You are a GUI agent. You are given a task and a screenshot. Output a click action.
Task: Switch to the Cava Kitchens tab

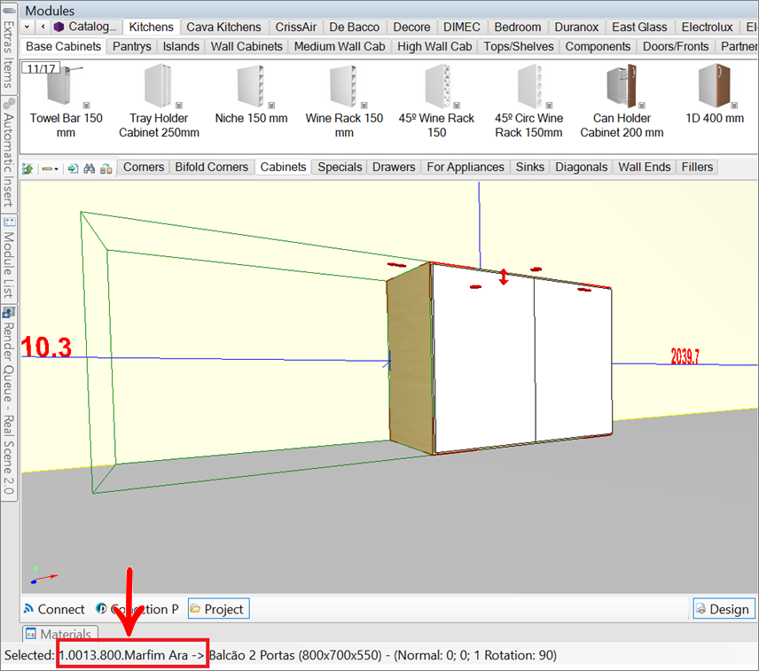coord(223,27)
